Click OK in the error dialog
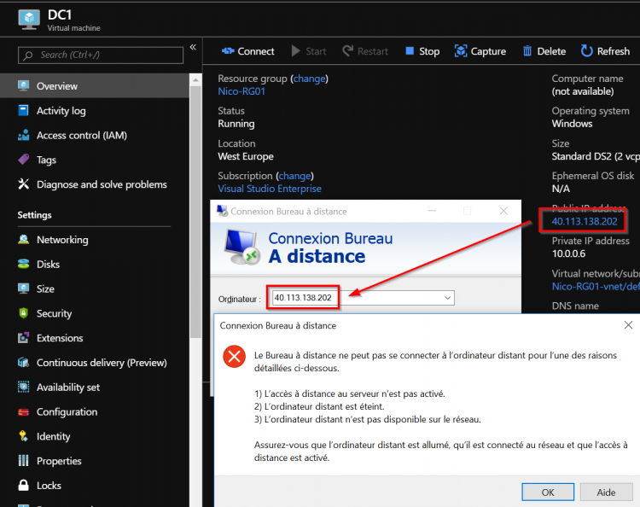 tap(548, 492)
